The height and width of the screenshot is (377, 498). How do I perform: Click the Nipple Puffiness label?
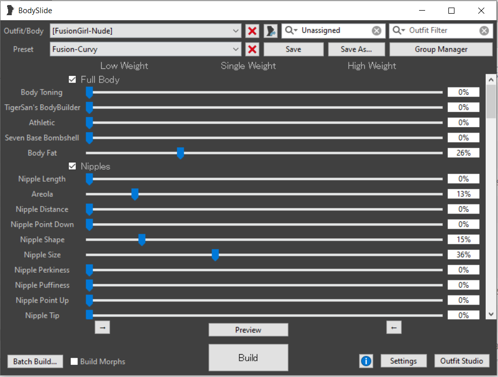point(42,285)
